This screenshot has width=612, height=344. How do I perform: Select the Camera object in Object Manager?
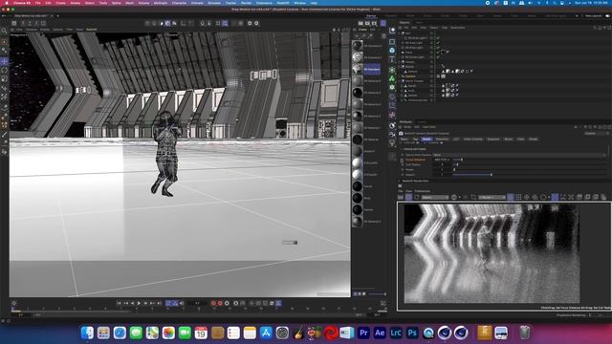[410, 76]
